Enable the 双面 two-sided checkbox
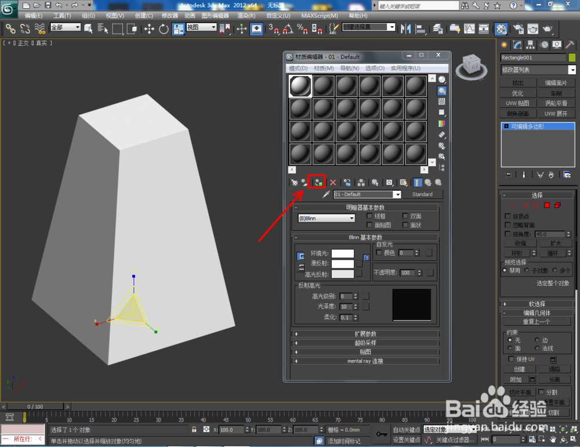Screen dimensions: 580x447 point(405,217)
